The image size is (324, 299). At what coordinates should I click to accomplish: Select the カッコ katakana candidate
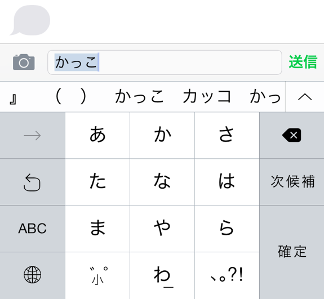coord(207,96)
